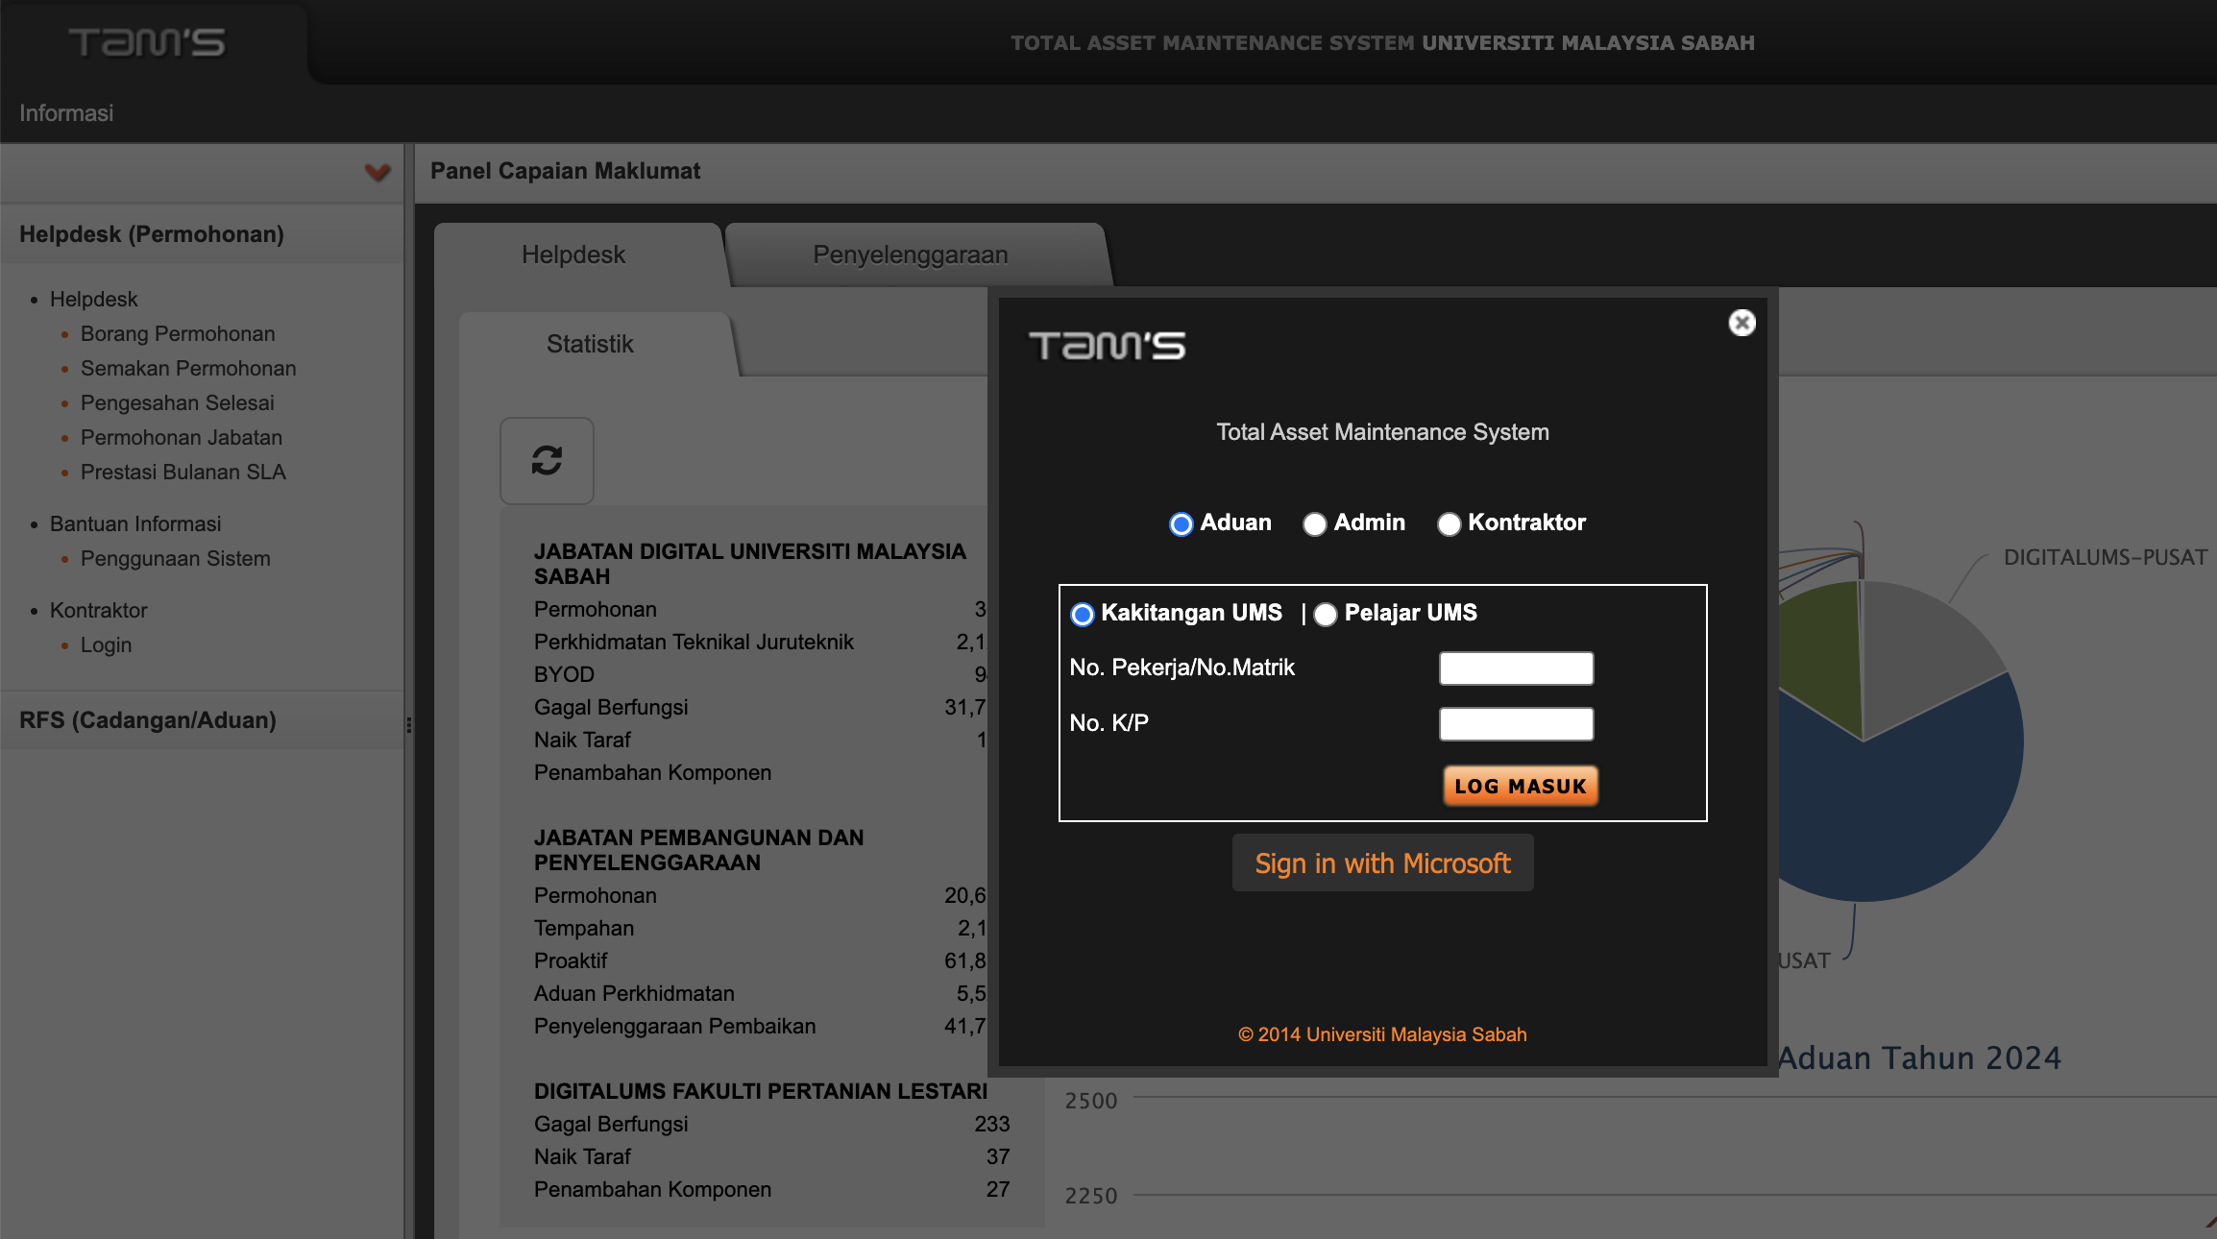Expand the RFS (Cadangan/Aduan) section
This screenshot has width=2217, height=1239.
point(148,720)
